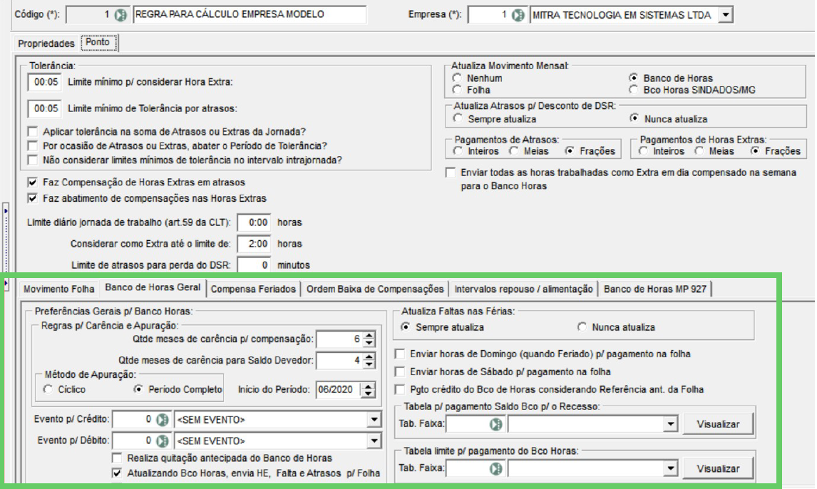Click the lookup icon next to Código field
The image size is (817, 489).
tap(120, 14)
